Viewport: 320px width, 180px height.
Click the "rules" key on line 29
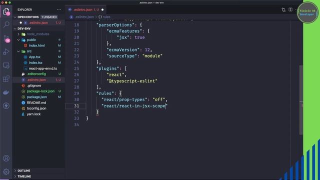[x=105, y=93]
